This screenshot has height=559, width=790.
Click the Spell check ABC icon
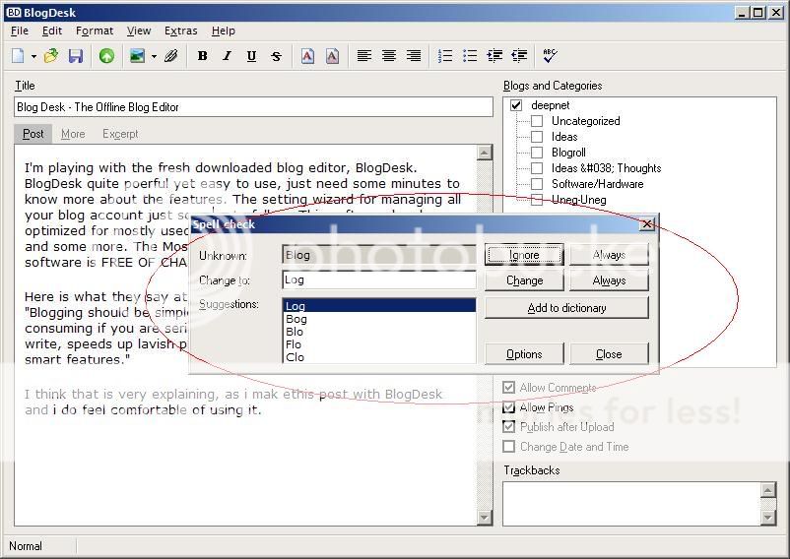pos(550,57)
